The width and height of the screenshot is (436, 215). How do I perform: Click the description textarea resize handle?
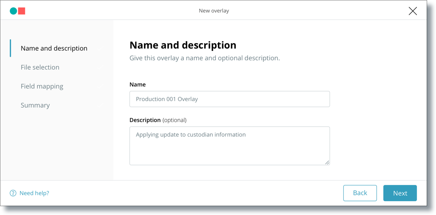[x=327, y=162]
